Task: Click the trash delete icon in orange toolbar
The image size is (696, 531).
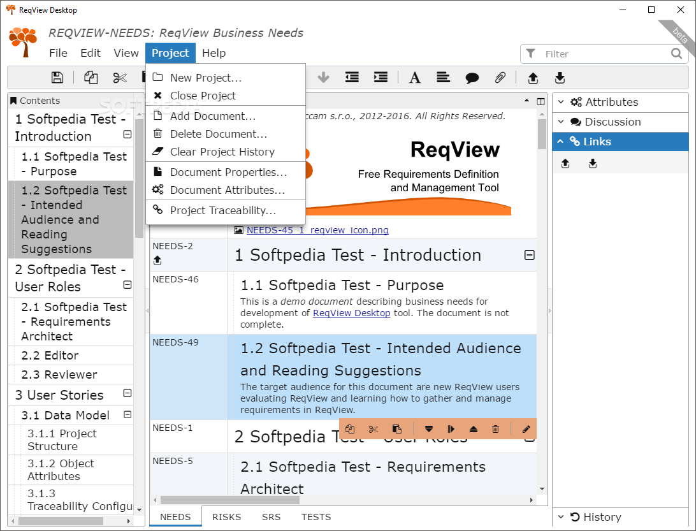Action: click(x=495, y=429)
